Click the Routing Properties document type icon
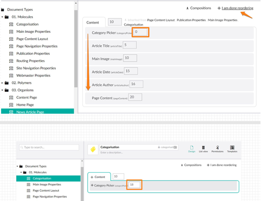The height and width of the screenshot is (201, 261). tap(11, 61)
